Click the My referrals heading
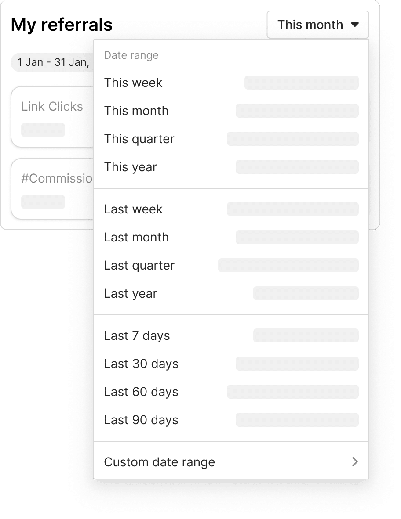 (62, 25)
